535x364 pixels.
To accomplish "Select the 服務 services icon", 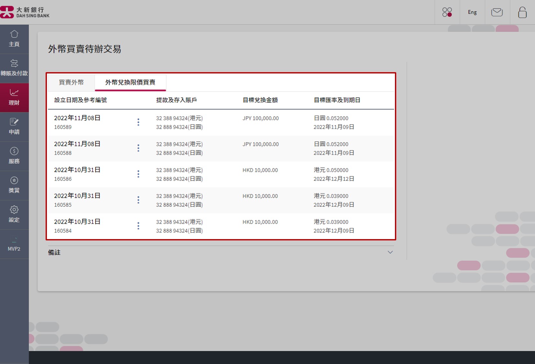I will tap(14, 156).
